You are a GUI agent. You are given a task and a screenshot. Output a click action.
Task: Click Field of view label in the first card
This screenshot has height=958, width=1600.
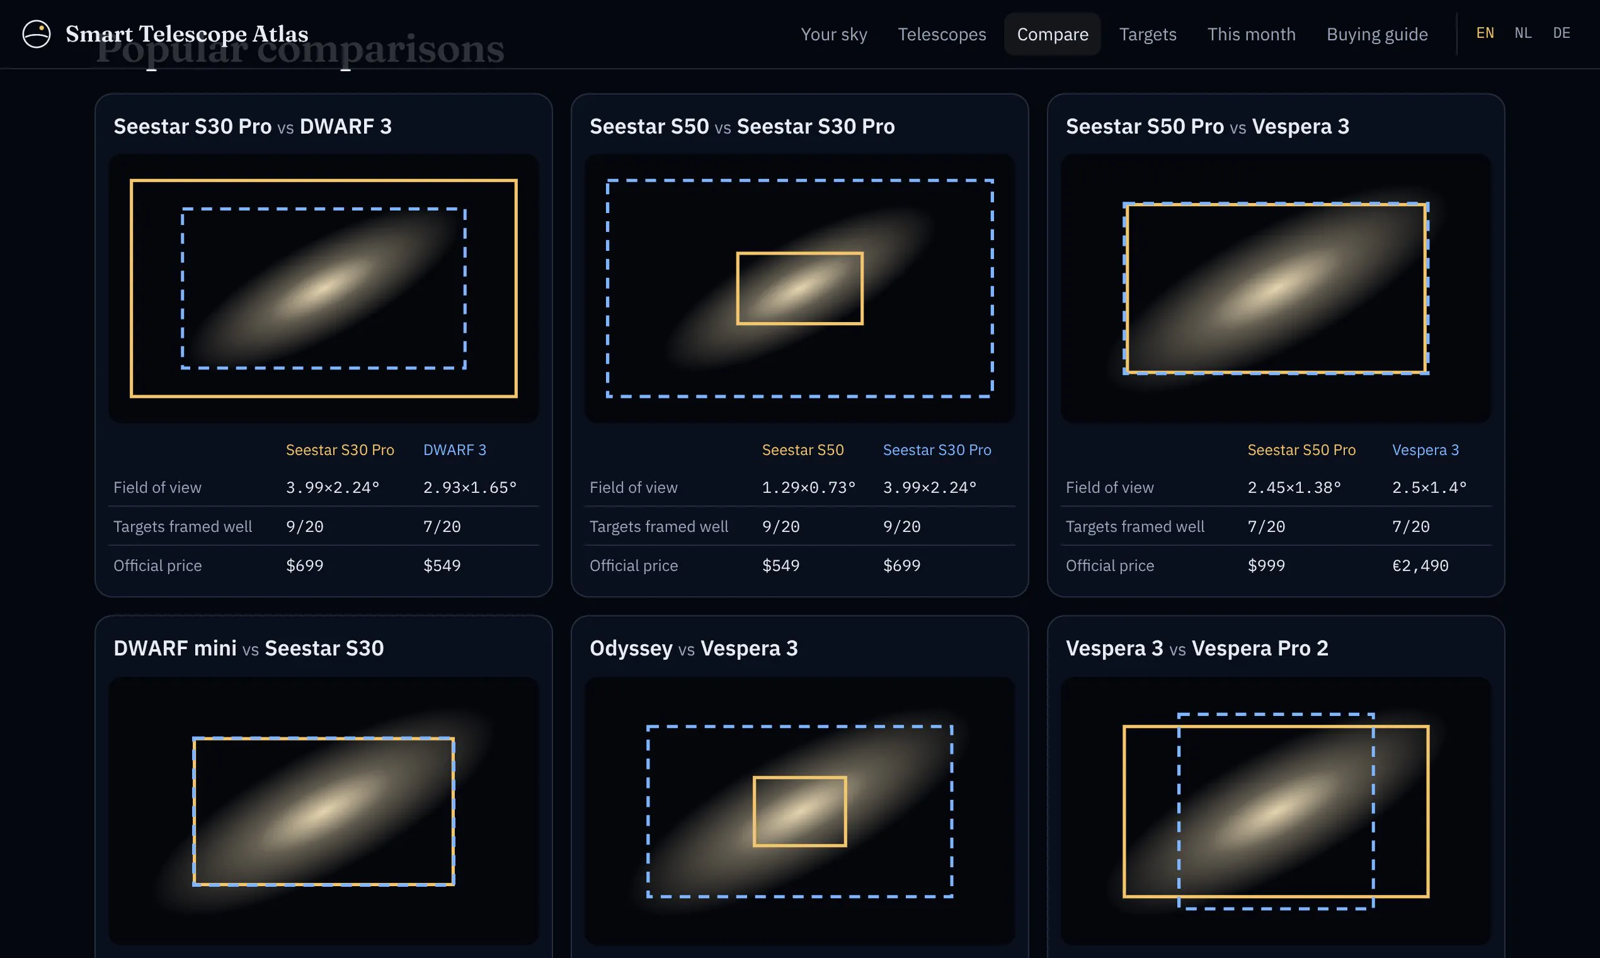pos(157,487)
